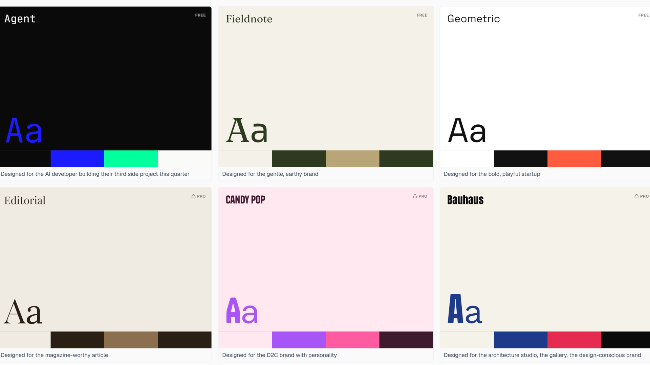This screenshot has height=365, width=650.
Task: Click the architecture studio description under Bauhaus
Action: point(542,355)
